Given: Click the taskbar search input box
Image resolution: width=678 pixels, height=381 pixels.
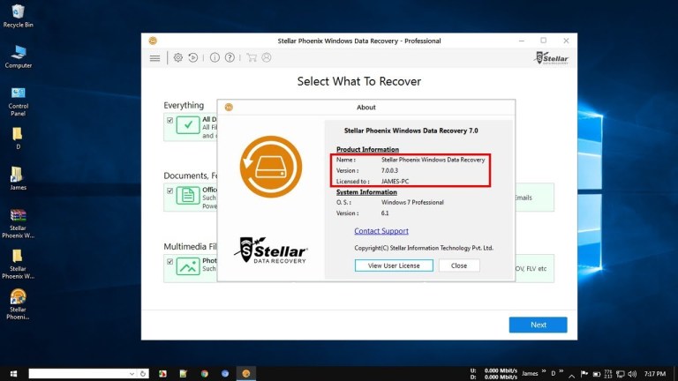Looking at the screenshot, I should (x=78, y=374).
